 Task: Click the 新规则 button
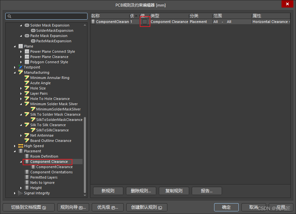(x=108, y=191)
